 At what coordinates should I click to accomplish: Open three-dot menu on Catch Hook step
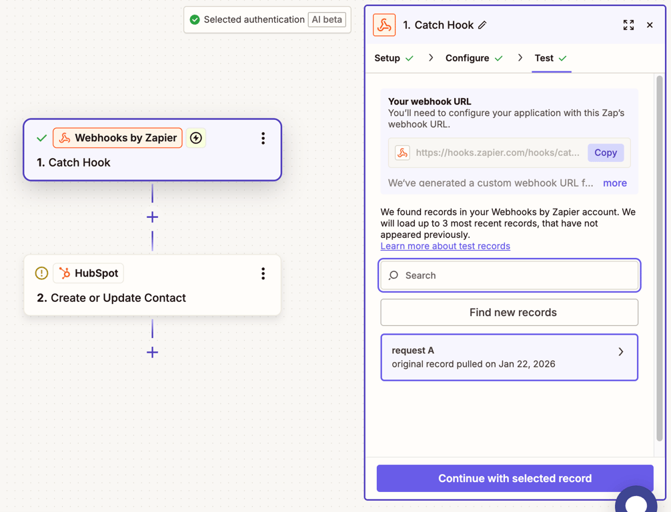(263, 138)
